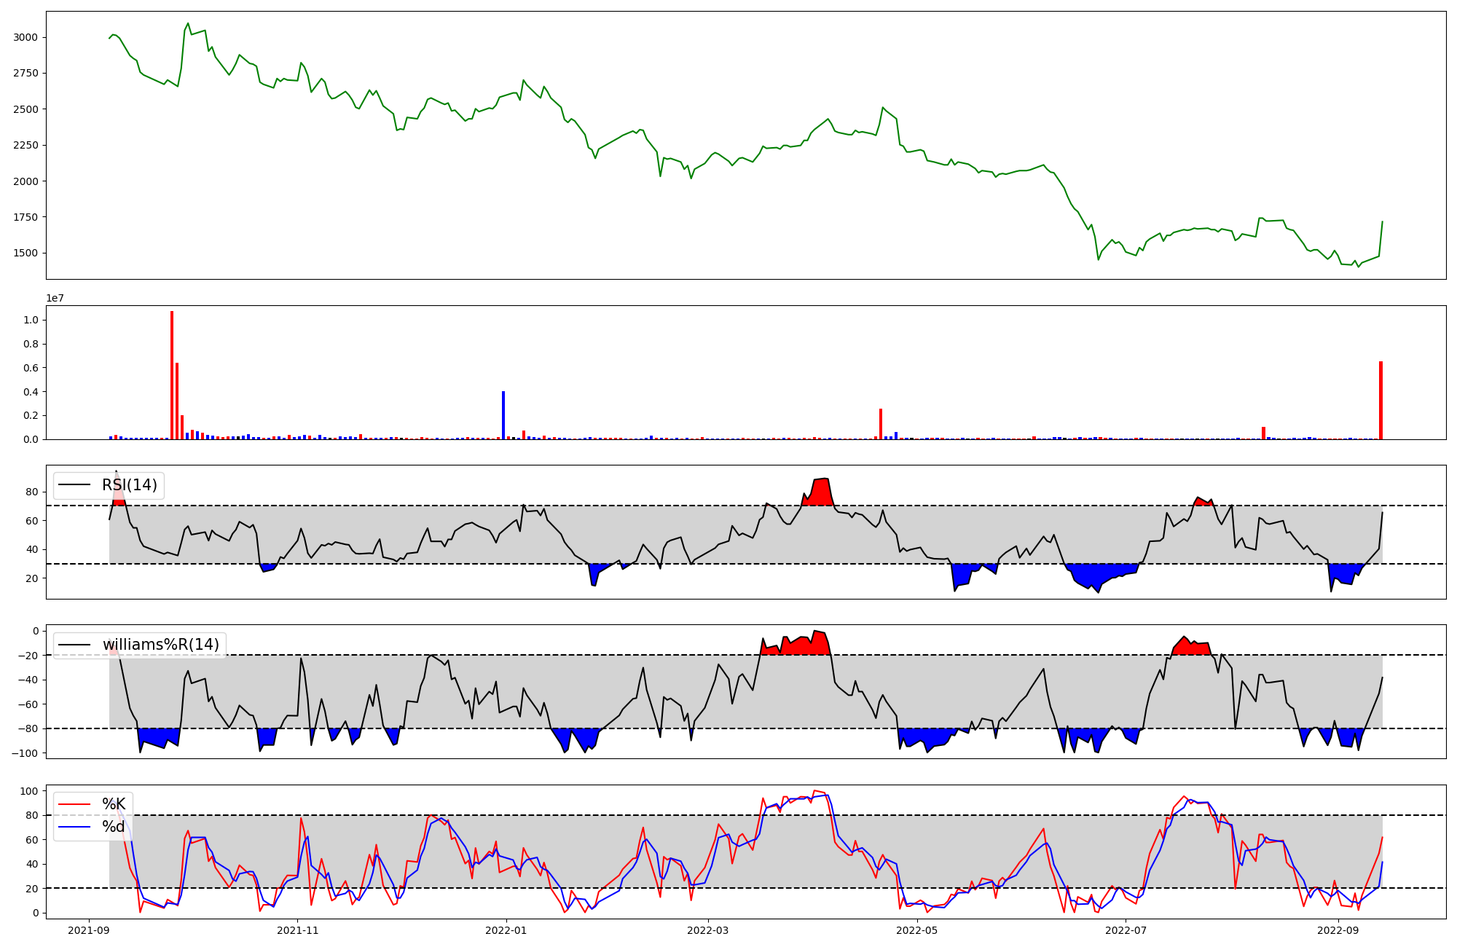Click the 1.0 tick on the volume axis
Image resolution: width=1457 pixels, height=947 pixels.
(x=32, y=321)
